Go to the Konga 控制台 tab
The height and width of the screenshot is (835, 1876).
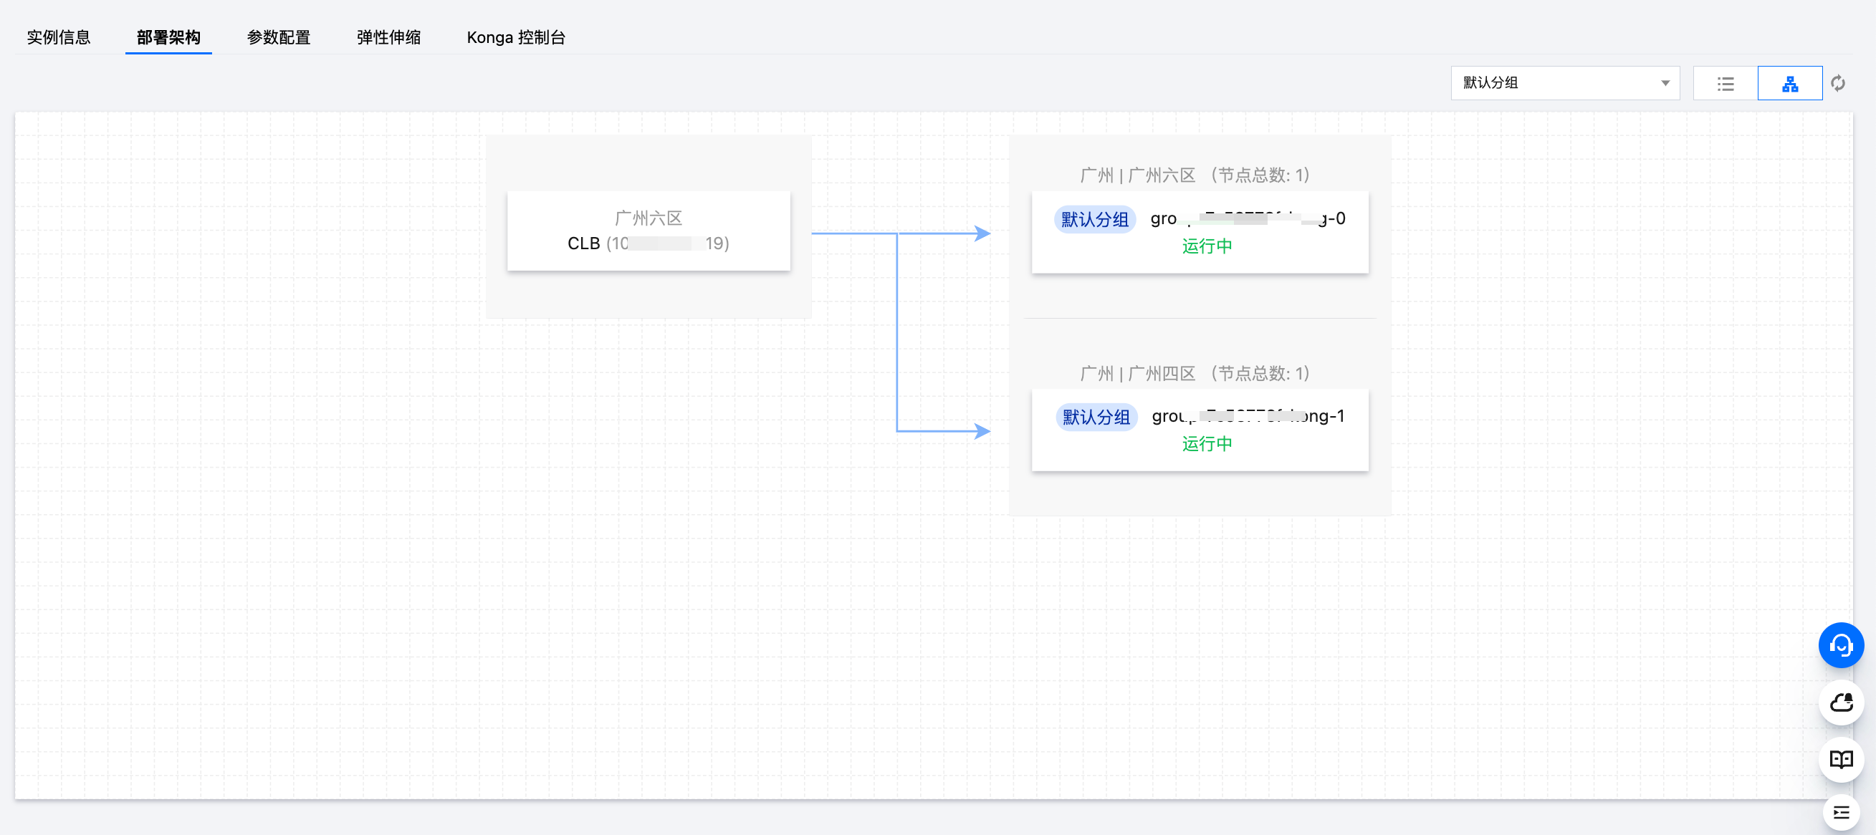tap(516, 37)
